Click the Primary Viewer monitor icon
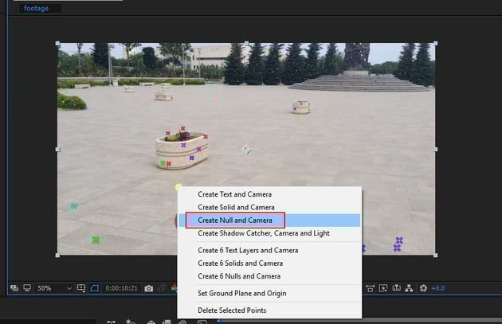The width and height of the screenshot is (502, 324). (x=27, y=288)
